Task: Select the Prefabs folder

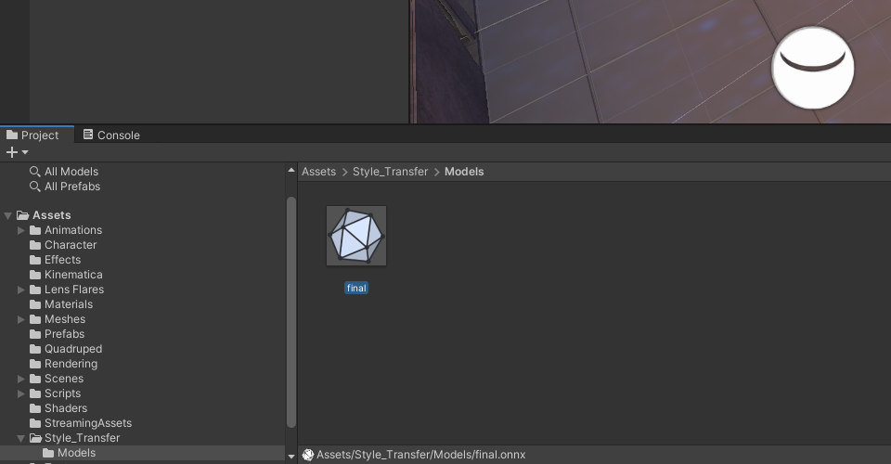Action: [x=64, y=334]
